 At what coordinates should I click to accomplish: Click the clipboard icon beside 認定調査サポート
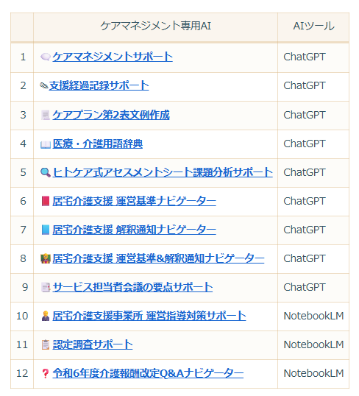pos(46,344)
